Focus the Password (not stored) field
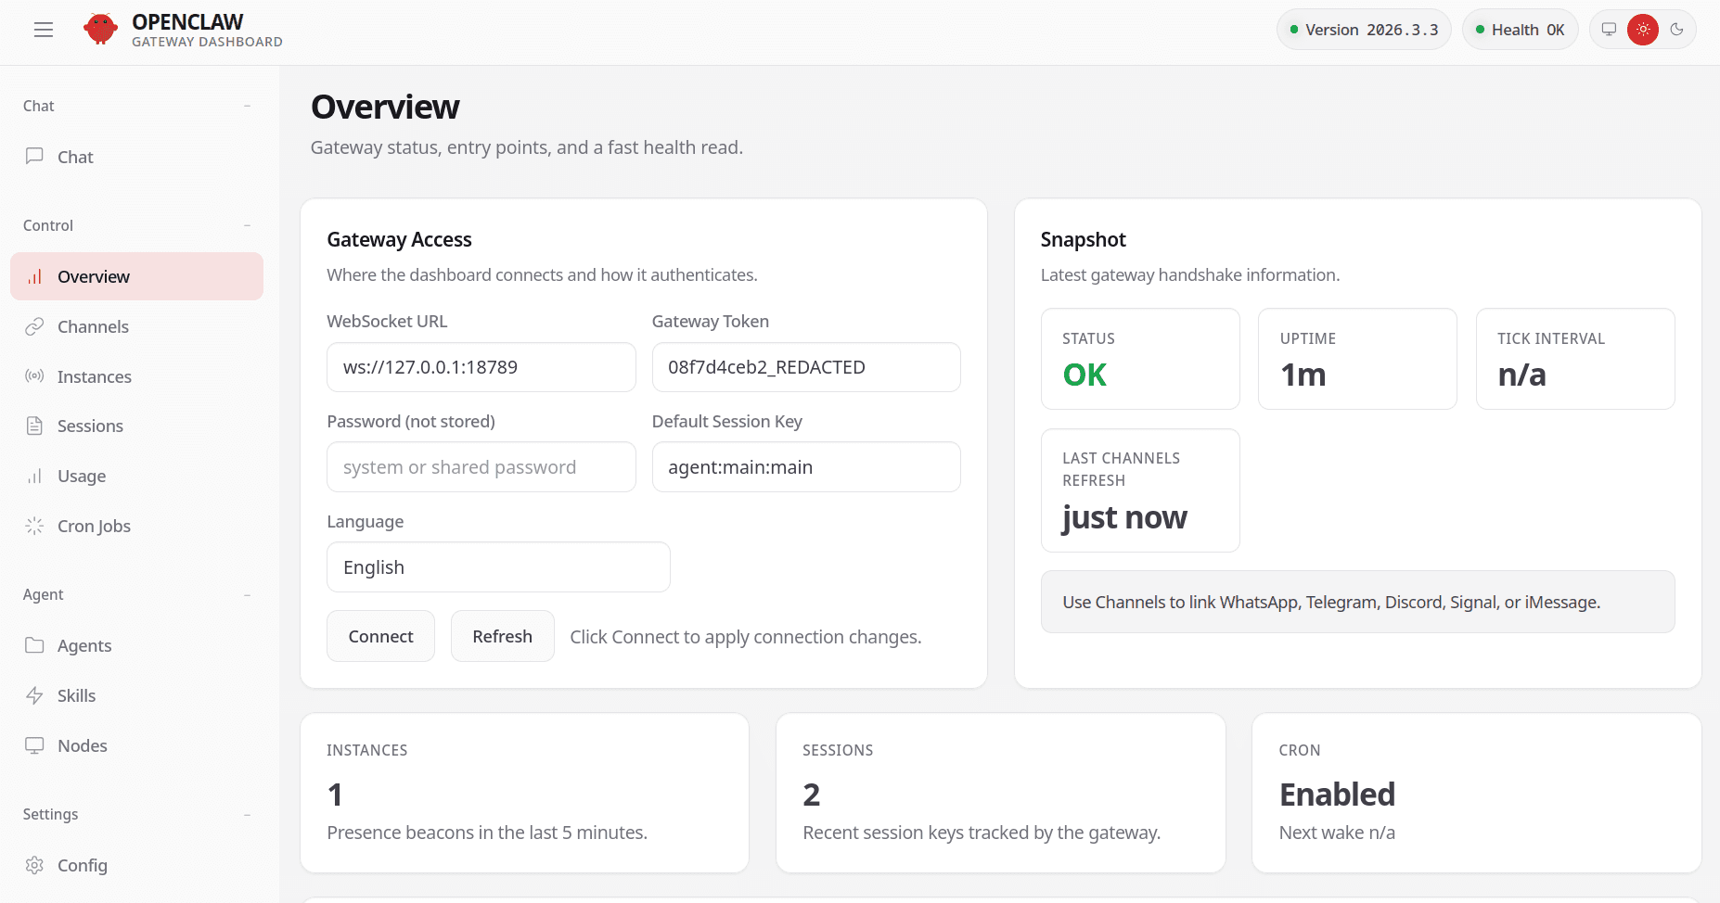Image resolution: width=1720 pixels, height=903 pixels. click(x=481, y=467)
